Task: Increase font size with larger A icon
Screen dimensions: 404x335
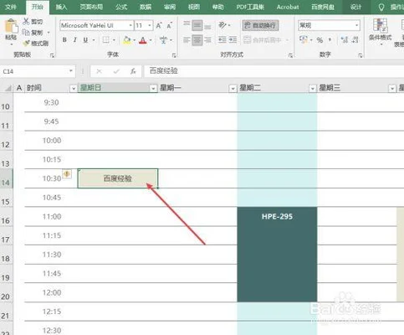Action: [x=159, y=26]
